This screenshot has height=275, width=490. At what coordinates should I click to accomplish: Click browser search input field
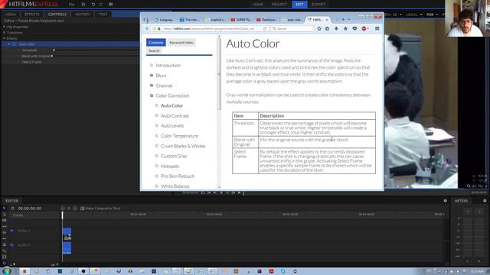[292, 28]
